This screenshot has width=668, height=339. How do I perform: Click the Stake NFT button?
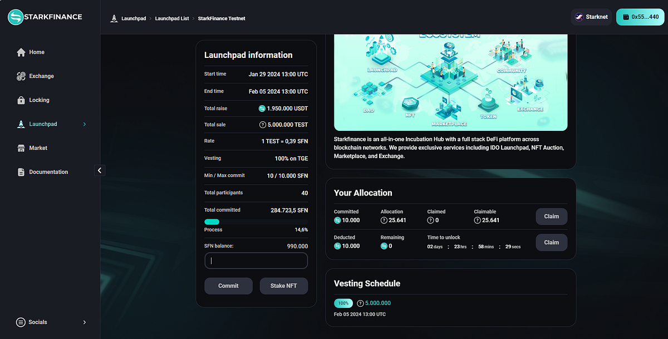(283, 286)
